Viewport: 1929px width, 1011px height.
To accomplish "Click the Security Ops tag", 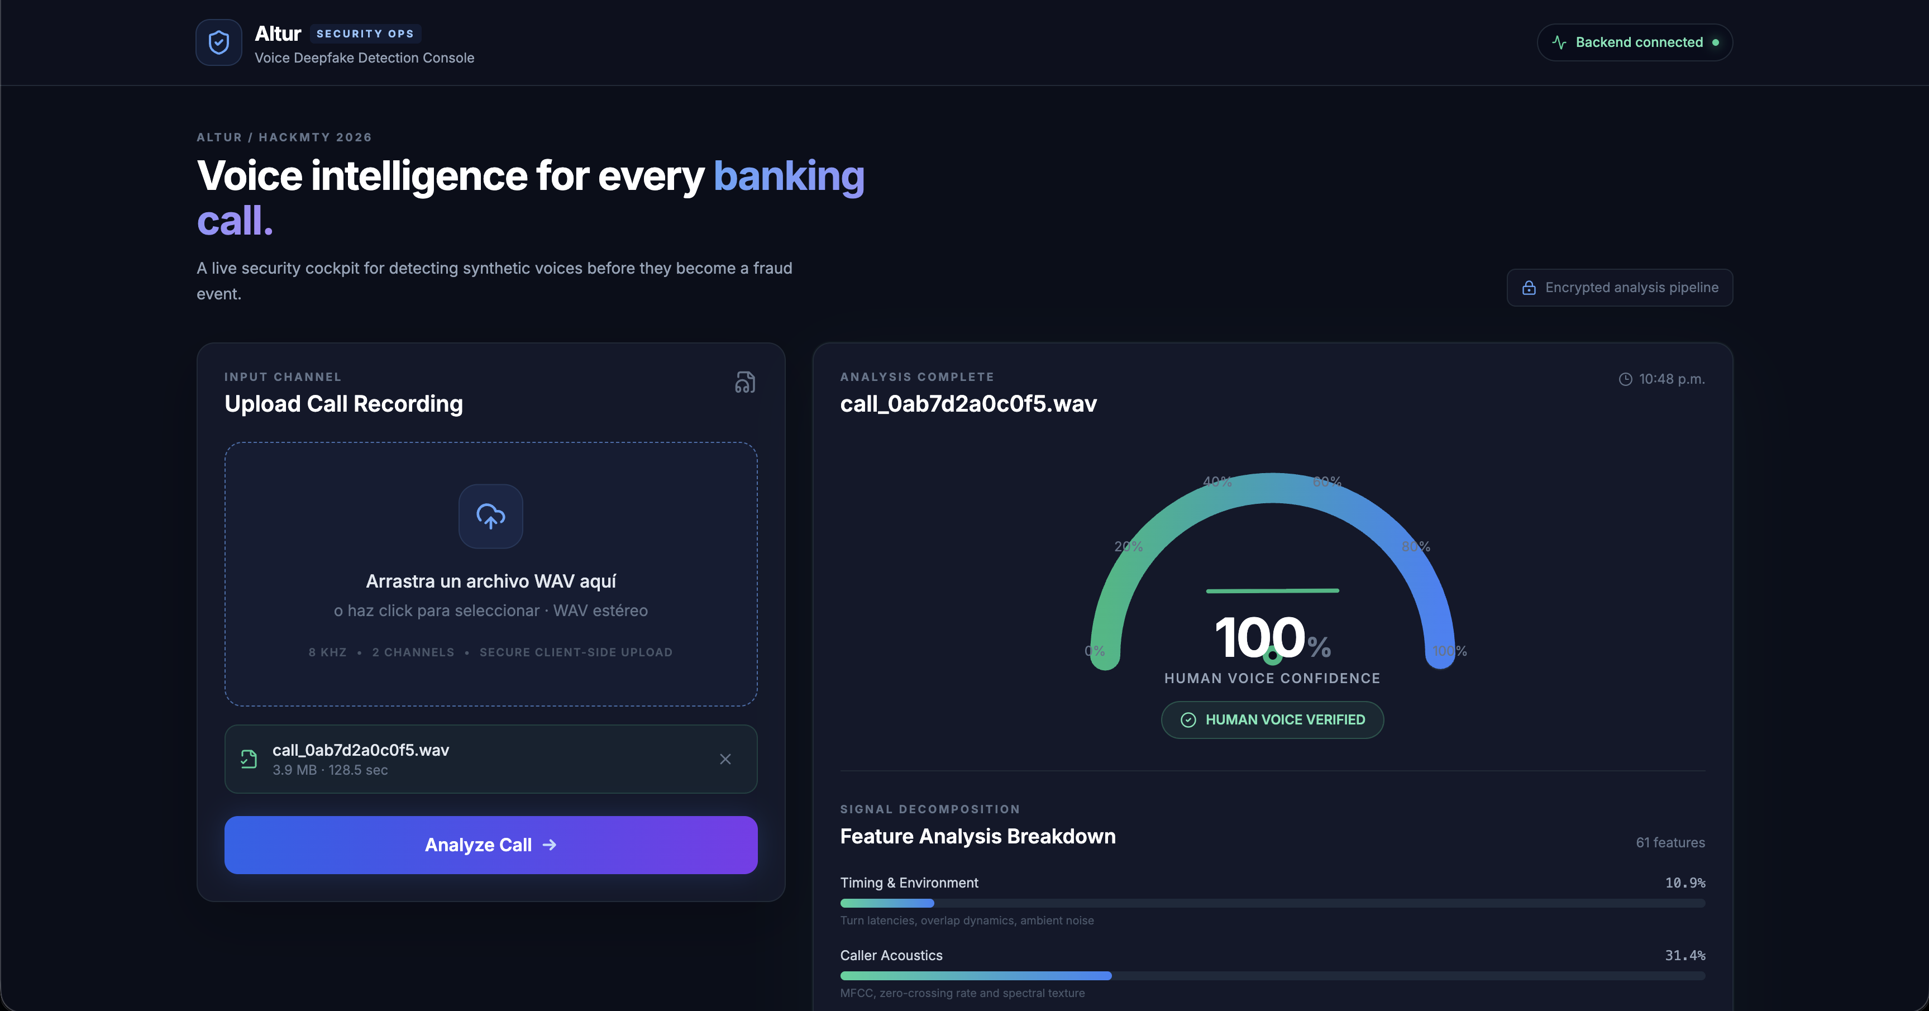I will (365, 34).
